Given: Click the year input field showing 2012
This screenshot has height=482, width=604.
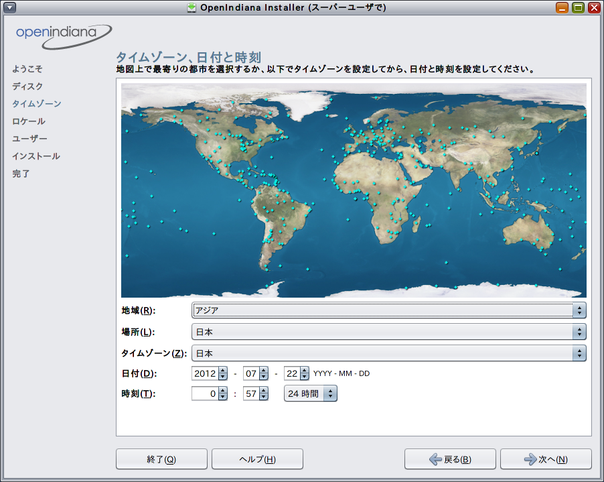Looking at the screenshot, I should [204, 373].
